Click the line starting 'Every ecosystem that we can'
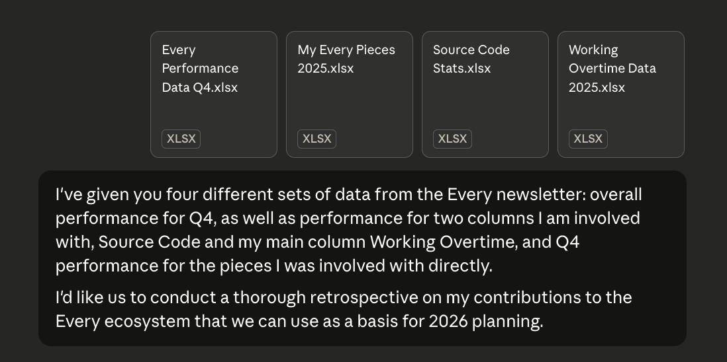The height and width of the screenshot is (362, 727). [299, 322]
